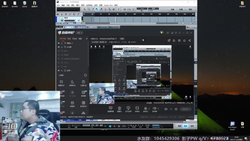Click the 房管助手 tool icon
Image resolution: width=250 pixels, height=141 pixels.
point(72,83)
